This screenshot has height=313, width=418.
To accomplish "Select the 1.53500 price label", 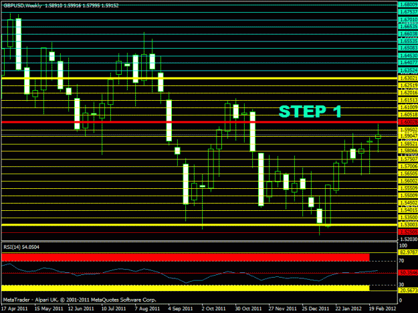I will 408,218.
